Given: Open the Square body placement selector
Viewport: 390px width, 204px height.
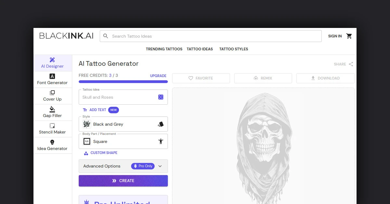Looking at the screenshot, I should click(x=120, y=141).
